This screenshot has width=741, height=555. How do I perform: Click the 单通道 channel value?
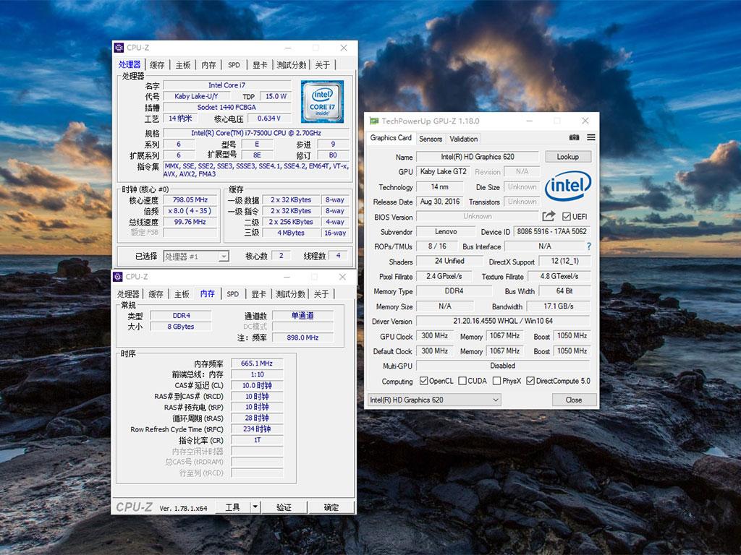302,315
